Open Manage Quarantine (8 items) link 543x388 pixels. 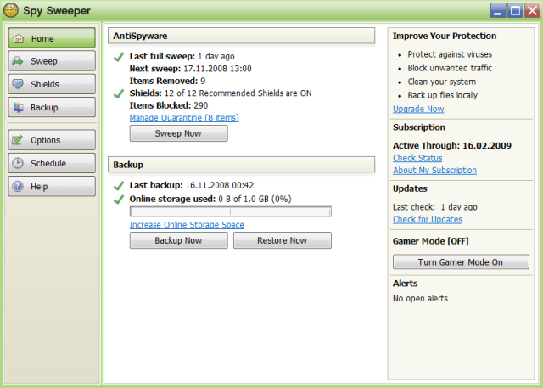184,117
